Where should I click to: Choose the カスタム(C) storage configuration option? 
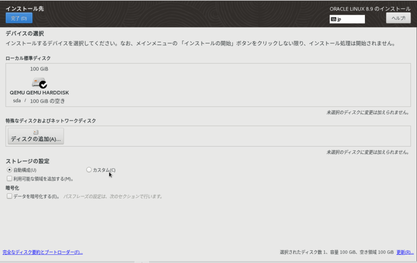tap(89, 170)
